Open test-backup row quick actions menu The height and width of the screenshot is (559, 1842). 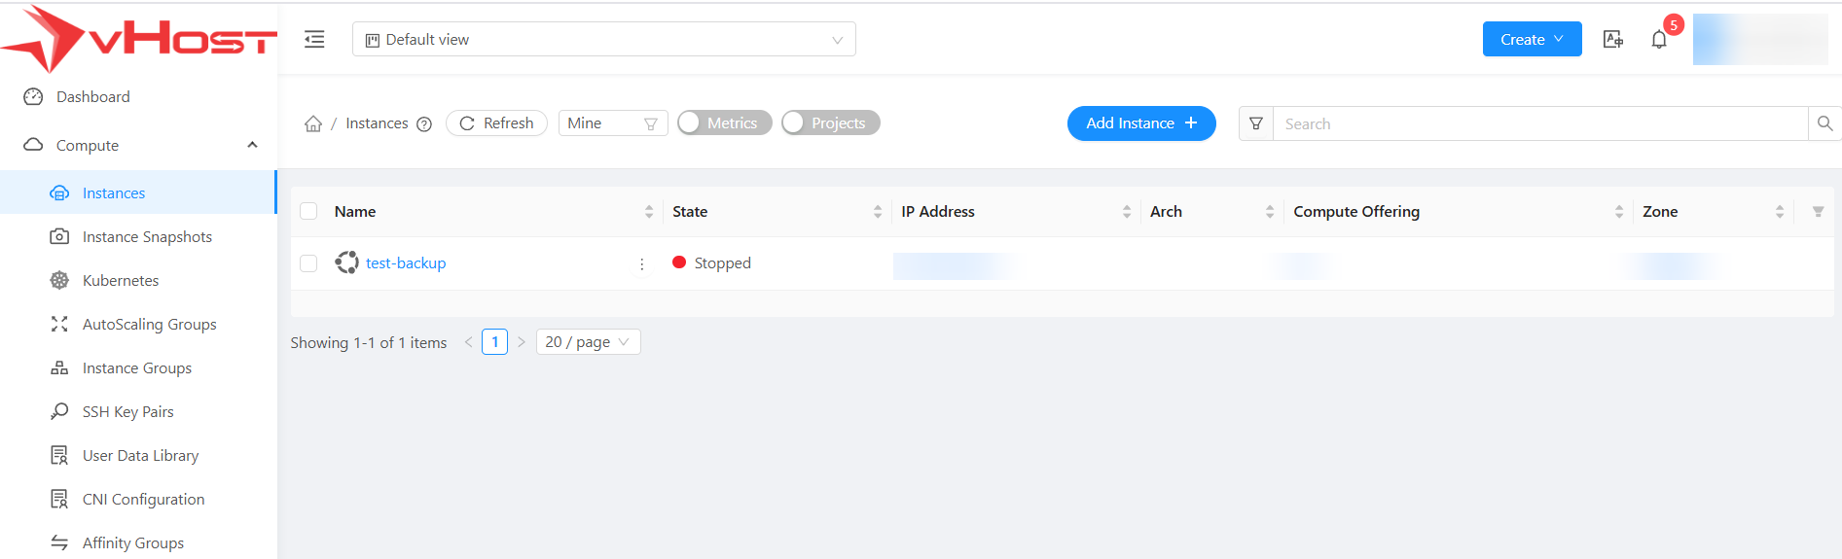point(641,264)
